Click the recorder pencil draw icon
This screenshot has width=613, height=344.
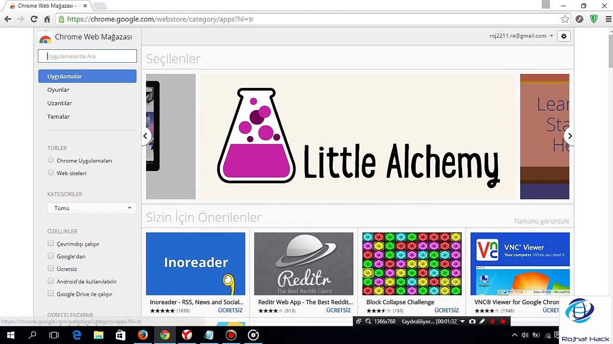[482, 322]
